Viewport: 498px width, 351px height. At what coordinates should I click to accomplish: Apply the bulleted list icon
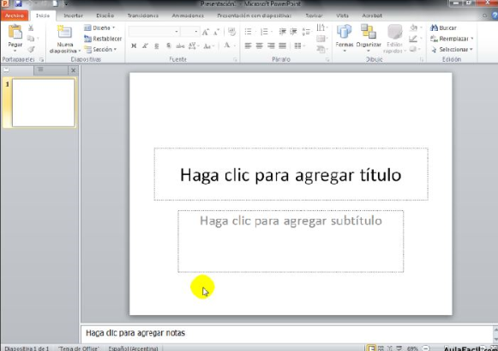(249, 32)
